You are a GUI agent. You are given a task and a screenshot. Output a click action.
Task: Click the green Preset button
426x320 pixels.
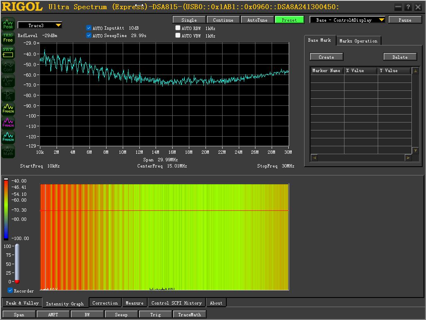point(290,20)
